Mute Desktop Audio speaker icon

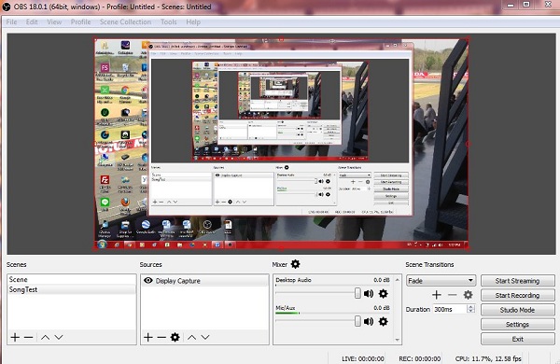(369, 294)
